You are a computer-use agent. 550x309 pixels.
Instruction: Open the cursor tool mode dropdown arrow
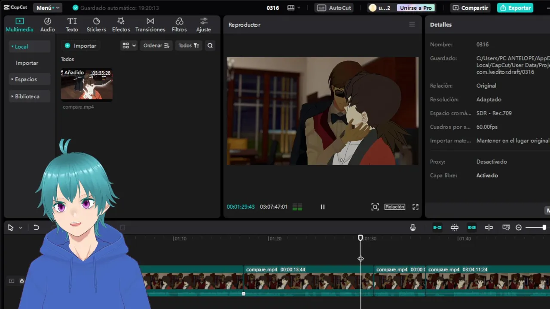click(20, 228)
